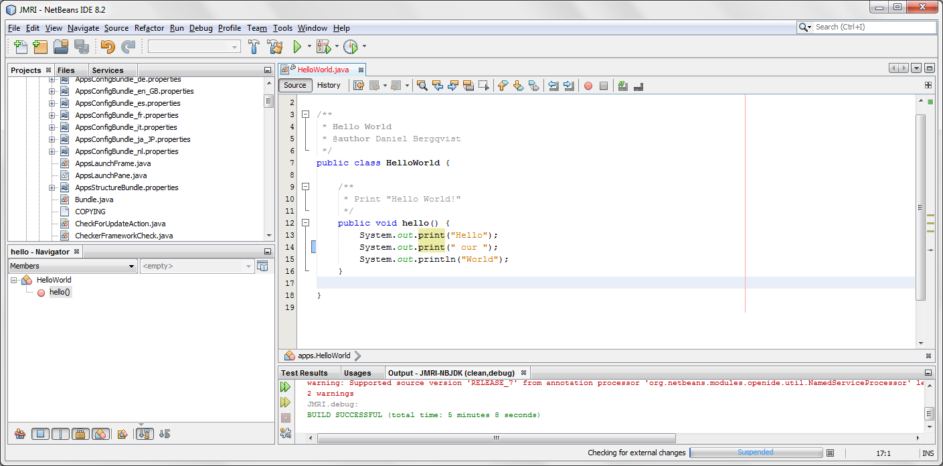Start macro recording with the red circle
Viewport: 943px width, 466px height.
(x=588, y=86)
